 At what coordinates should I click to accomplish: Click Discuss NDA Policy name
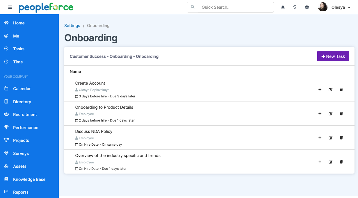(x=94, y=131)
